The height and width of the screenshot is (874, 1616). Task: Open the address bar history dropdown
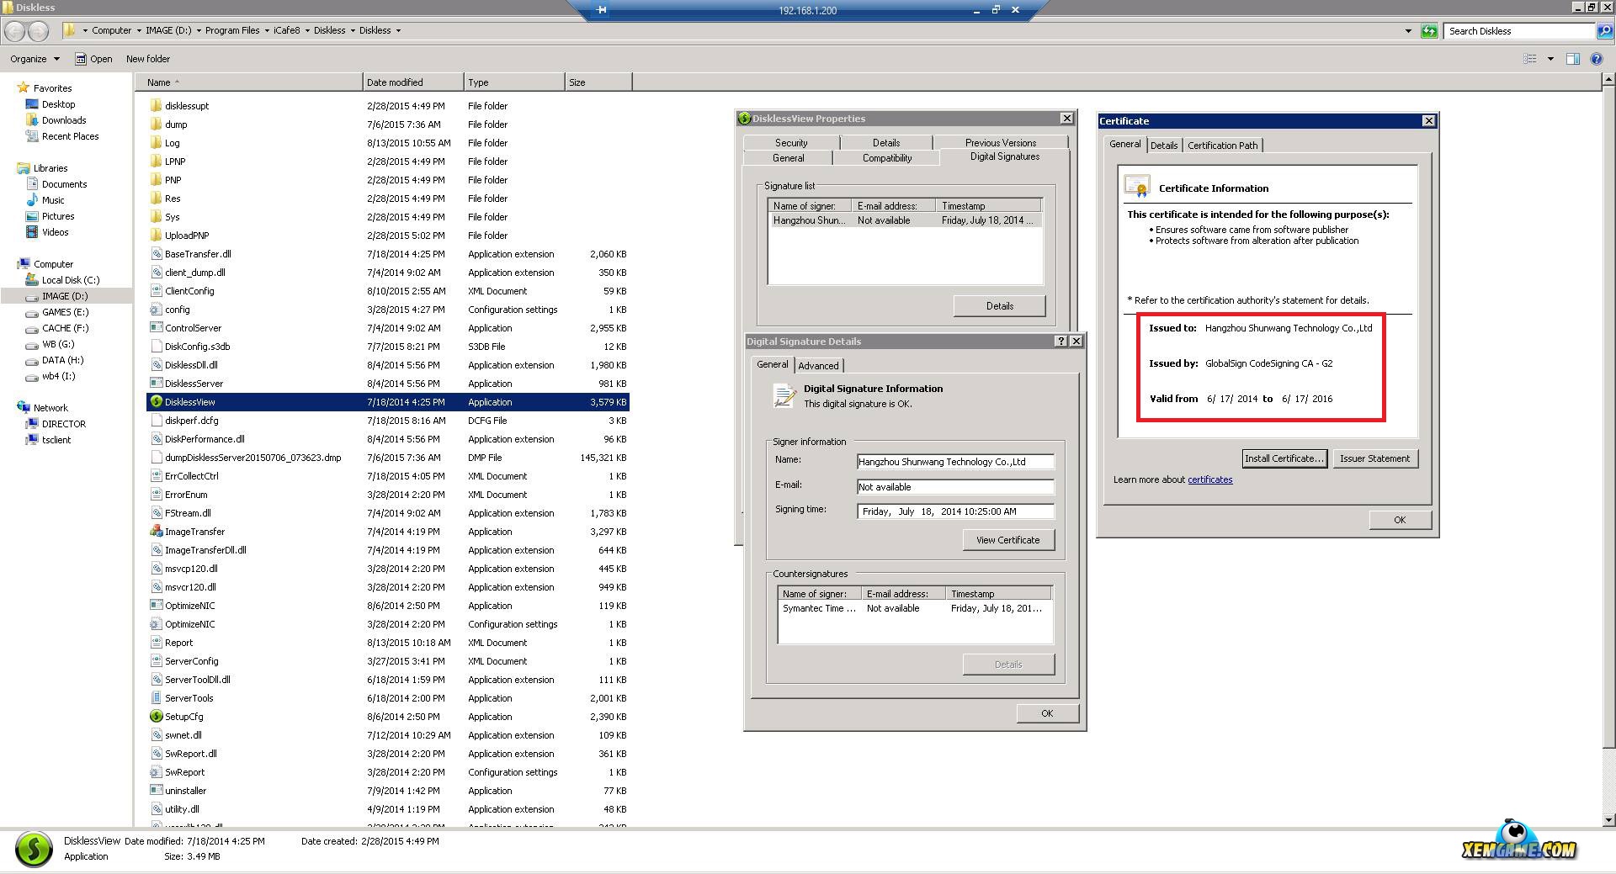pyautogui.click(x=1408, y=31)
